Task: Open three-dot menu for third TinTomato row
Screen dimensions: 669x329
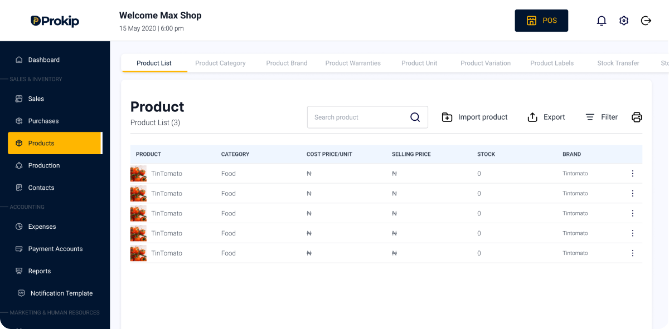Action: click(632, 213)
